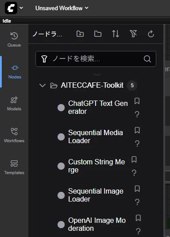This screenshot has width=170, height=237.
Task: Open help for Sequential Media Loader
Action: click(137, 144)
